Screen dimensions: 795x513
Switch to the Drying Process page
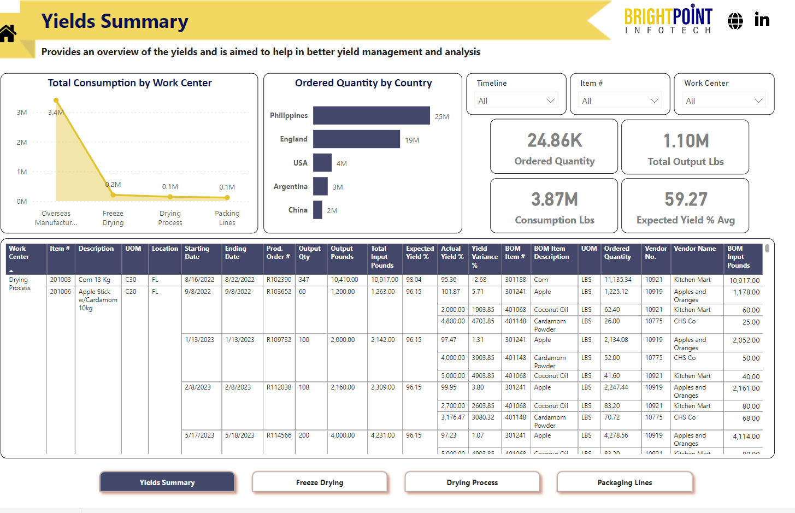pyautogui.click(x=472, y=482)
